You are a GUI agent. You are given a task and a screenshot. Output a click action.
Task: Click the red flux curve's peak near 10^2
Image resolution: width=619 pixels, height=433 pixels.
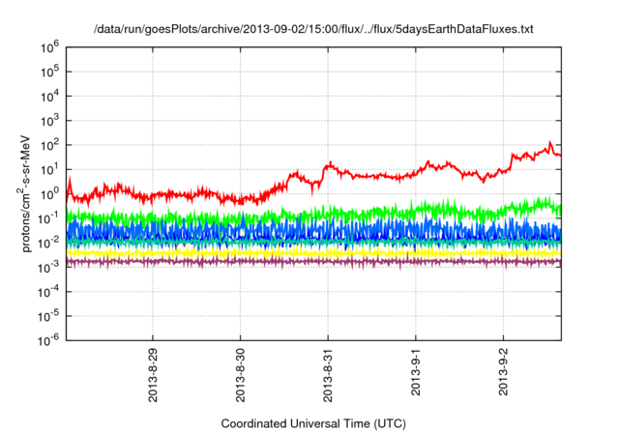point(549,144)
